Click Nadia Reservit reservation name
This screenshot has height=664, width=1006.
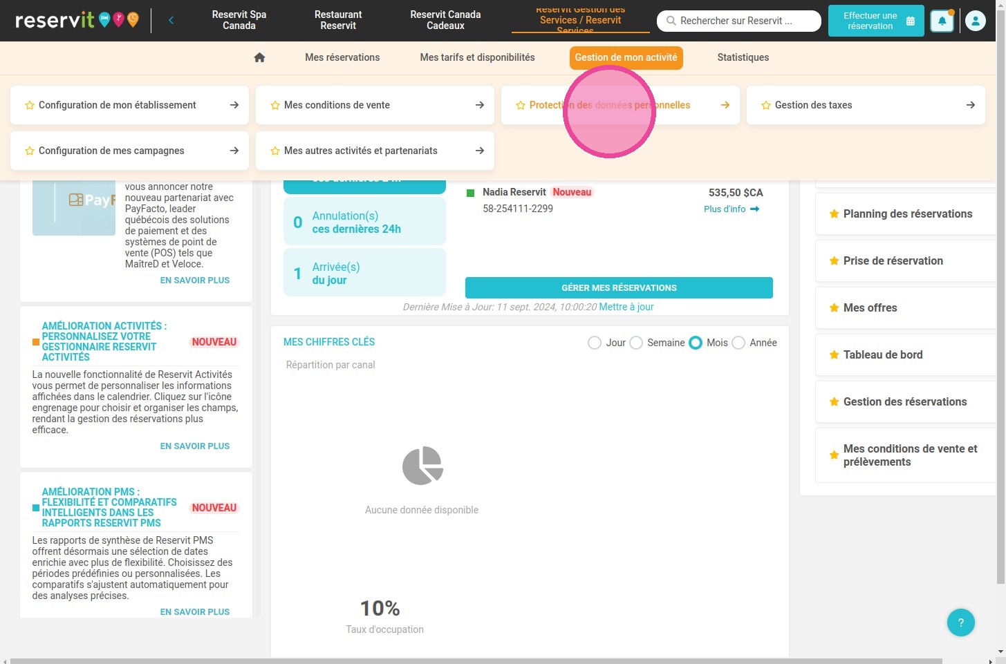[x=514, y=192]
